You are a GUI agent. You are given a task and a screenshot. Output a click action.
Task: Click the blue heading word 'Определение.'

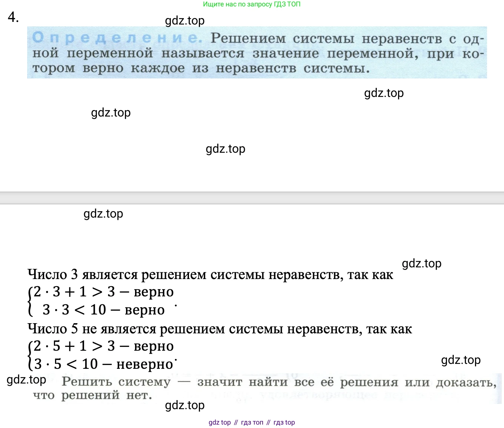click(x=117, y=38)
